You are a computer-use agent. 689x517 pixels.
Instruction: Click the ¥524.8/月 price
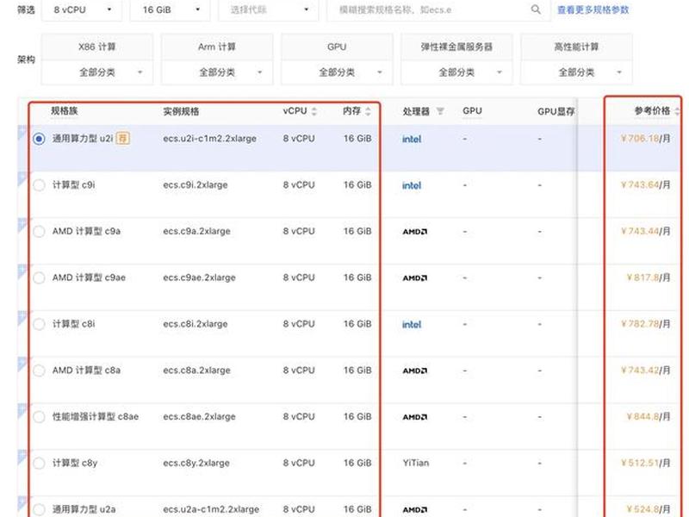coord(649,509)
